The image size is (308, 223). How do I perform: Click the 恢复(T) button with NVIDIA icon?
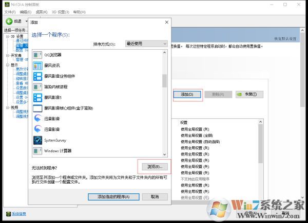click(249, 95)
